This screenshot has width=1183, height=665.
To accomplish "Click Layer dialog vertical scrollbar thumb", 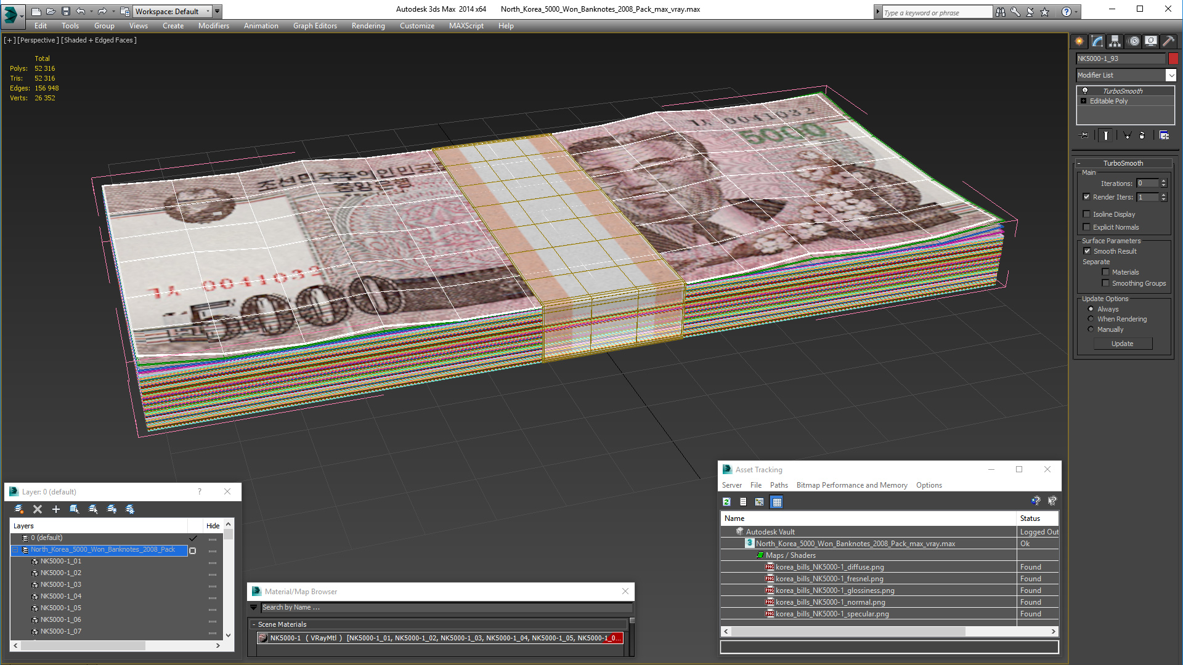I will [x=228, y=534].
